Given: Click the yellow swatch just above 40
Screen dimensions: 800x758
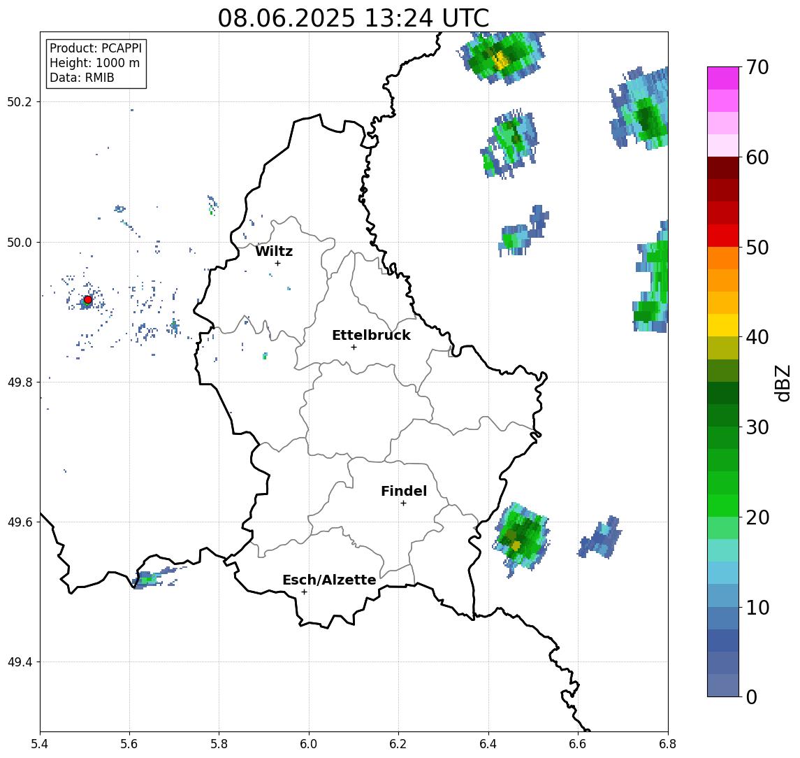Looking at the screenshot, I should coord(723,325).
